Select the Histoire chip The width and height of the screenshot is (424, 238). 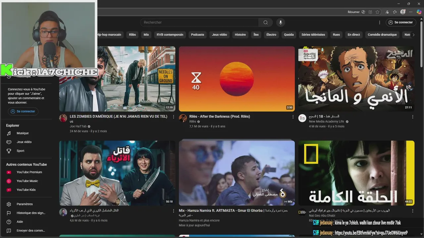(240, 35)
